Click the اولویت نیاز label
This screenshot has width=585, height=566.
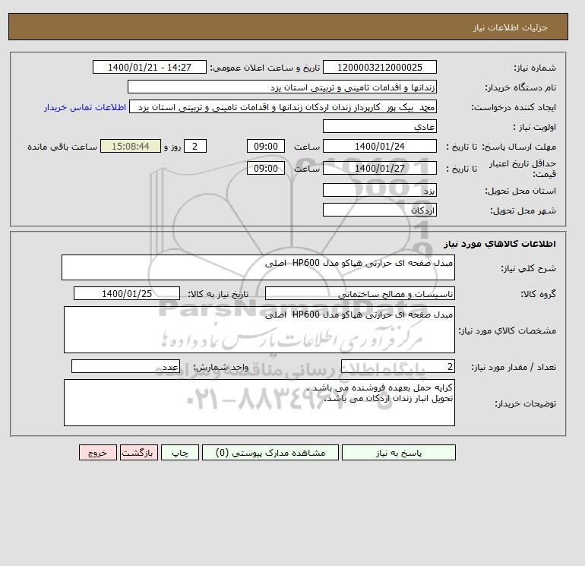535,127
